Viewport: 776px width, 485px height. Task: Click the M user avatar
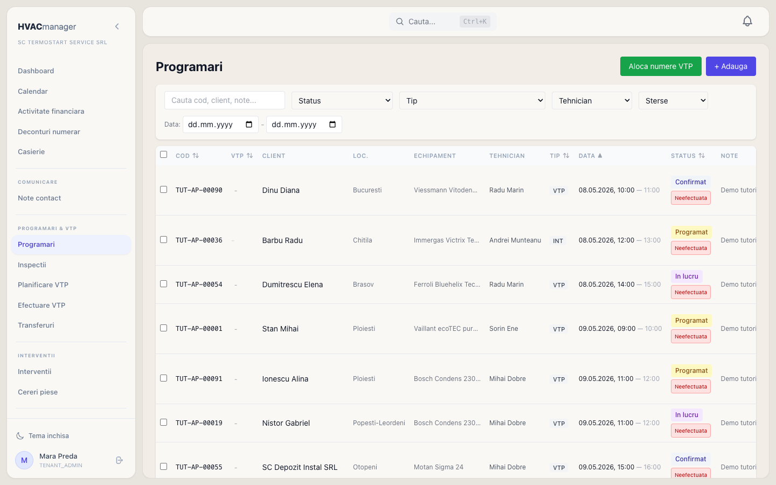point(24,460)
